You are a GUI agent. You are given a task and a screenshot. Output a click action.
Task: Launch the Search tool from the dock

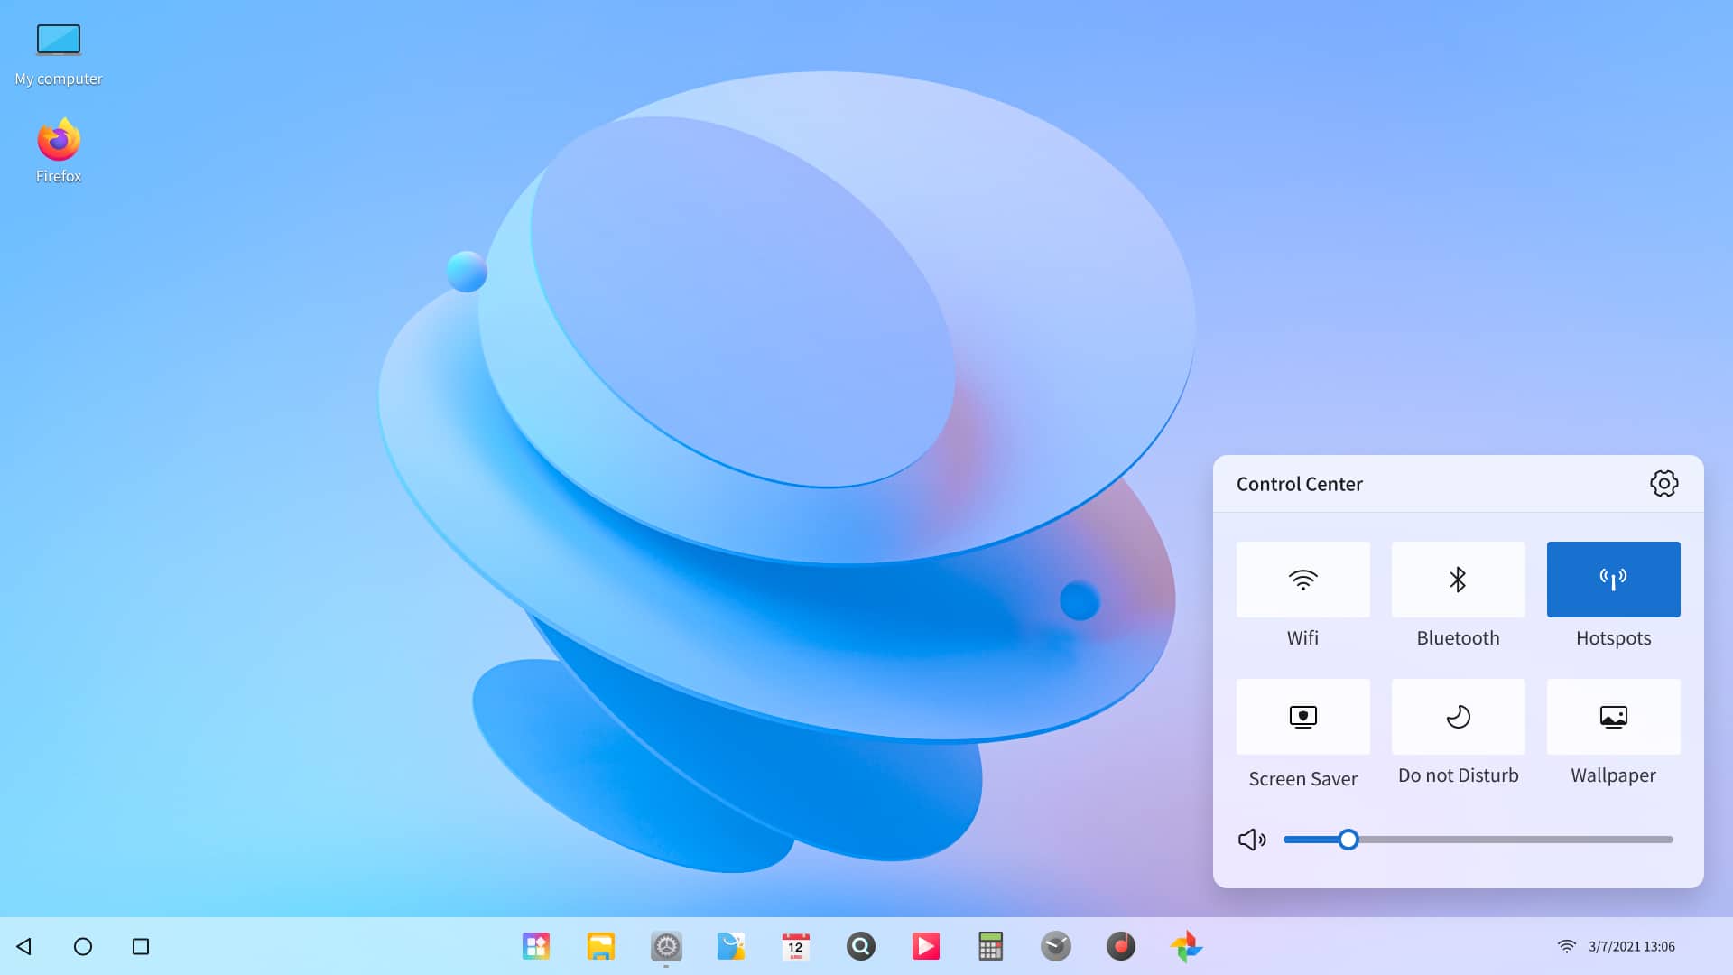(861, 946)
